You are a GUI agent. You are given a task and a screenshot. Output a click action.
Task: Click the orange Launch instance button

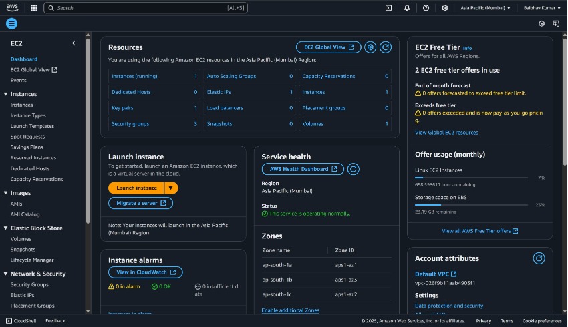pyautogui.click(x=136, y=188)
